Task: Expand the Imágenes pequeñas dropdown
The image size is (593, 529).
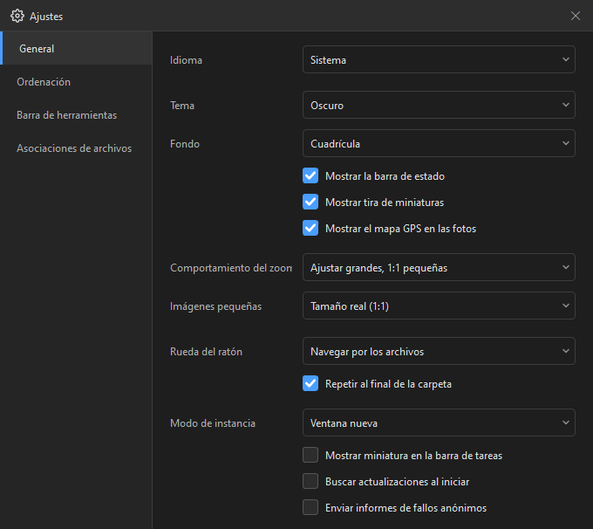Action: 439,306
